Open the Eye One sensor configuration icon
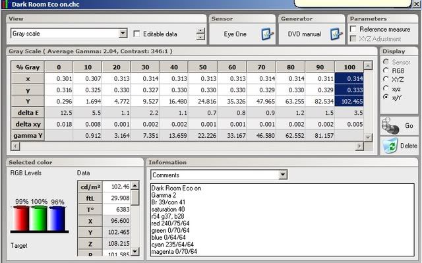The width and height of the screenshot is (422, 263). coord(268,34)
